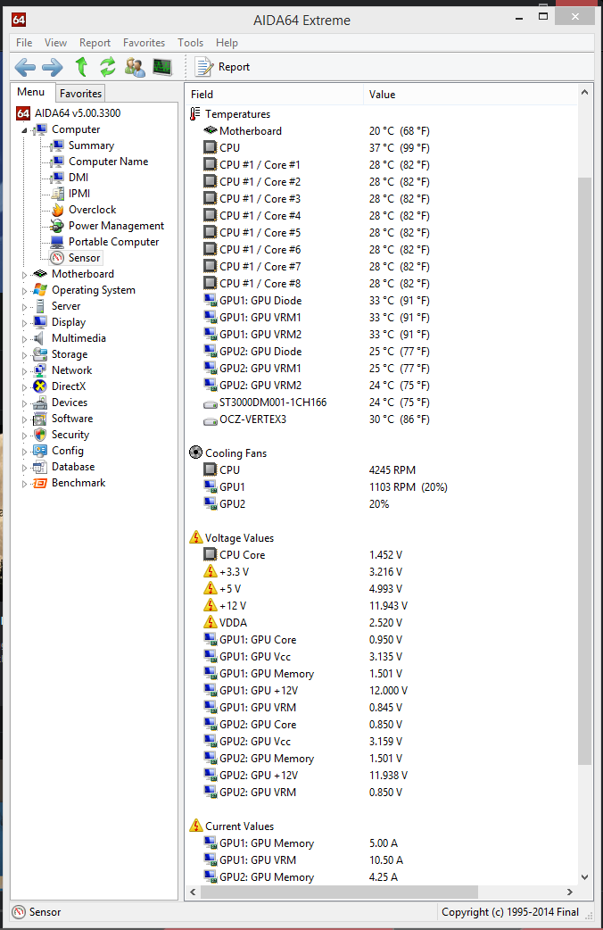Expand the Motherboard tree node
Screen dimensions: 603x930
[24, 275]
